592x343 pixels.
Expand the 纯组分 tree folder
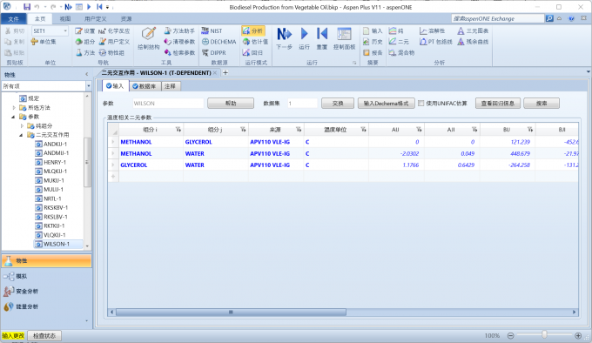tap(22, 125)
